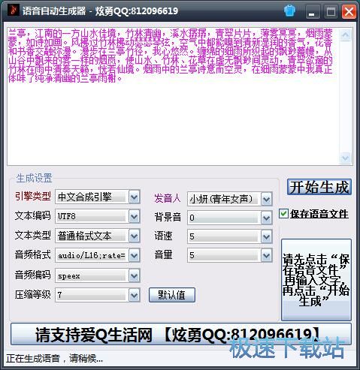Click the 语速 label
The image size is (360, 370).
pyautogui.click(x=163, y=236)
